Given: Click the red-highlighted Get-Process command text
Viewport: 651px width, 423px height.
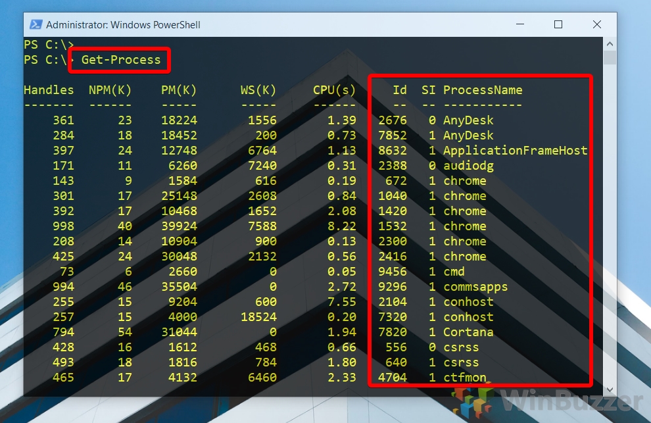Looking at the screenshot, I should [x=119, y=60].
